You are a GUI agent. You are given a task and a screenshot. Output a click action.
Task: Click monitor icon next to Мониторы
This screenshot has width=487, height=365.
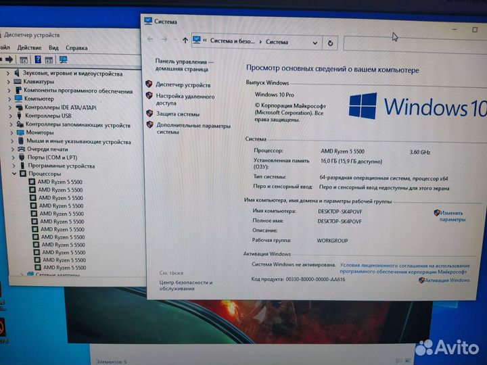tap(20, 132)
